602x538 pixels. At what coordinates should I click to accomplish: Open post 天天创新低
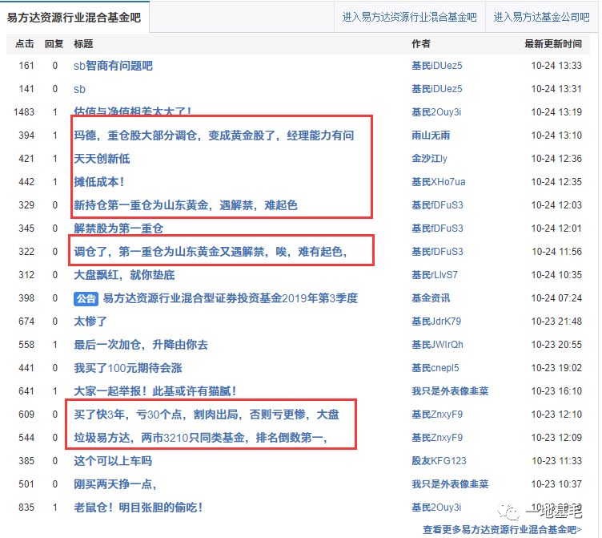click(x=102, y=159)
